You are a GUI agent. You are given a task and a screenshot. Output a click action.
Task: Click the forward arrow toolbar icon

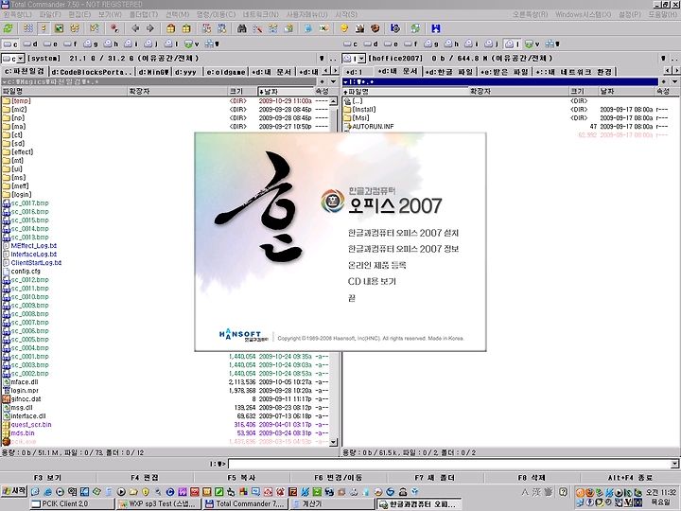click(x=150, y=28)
